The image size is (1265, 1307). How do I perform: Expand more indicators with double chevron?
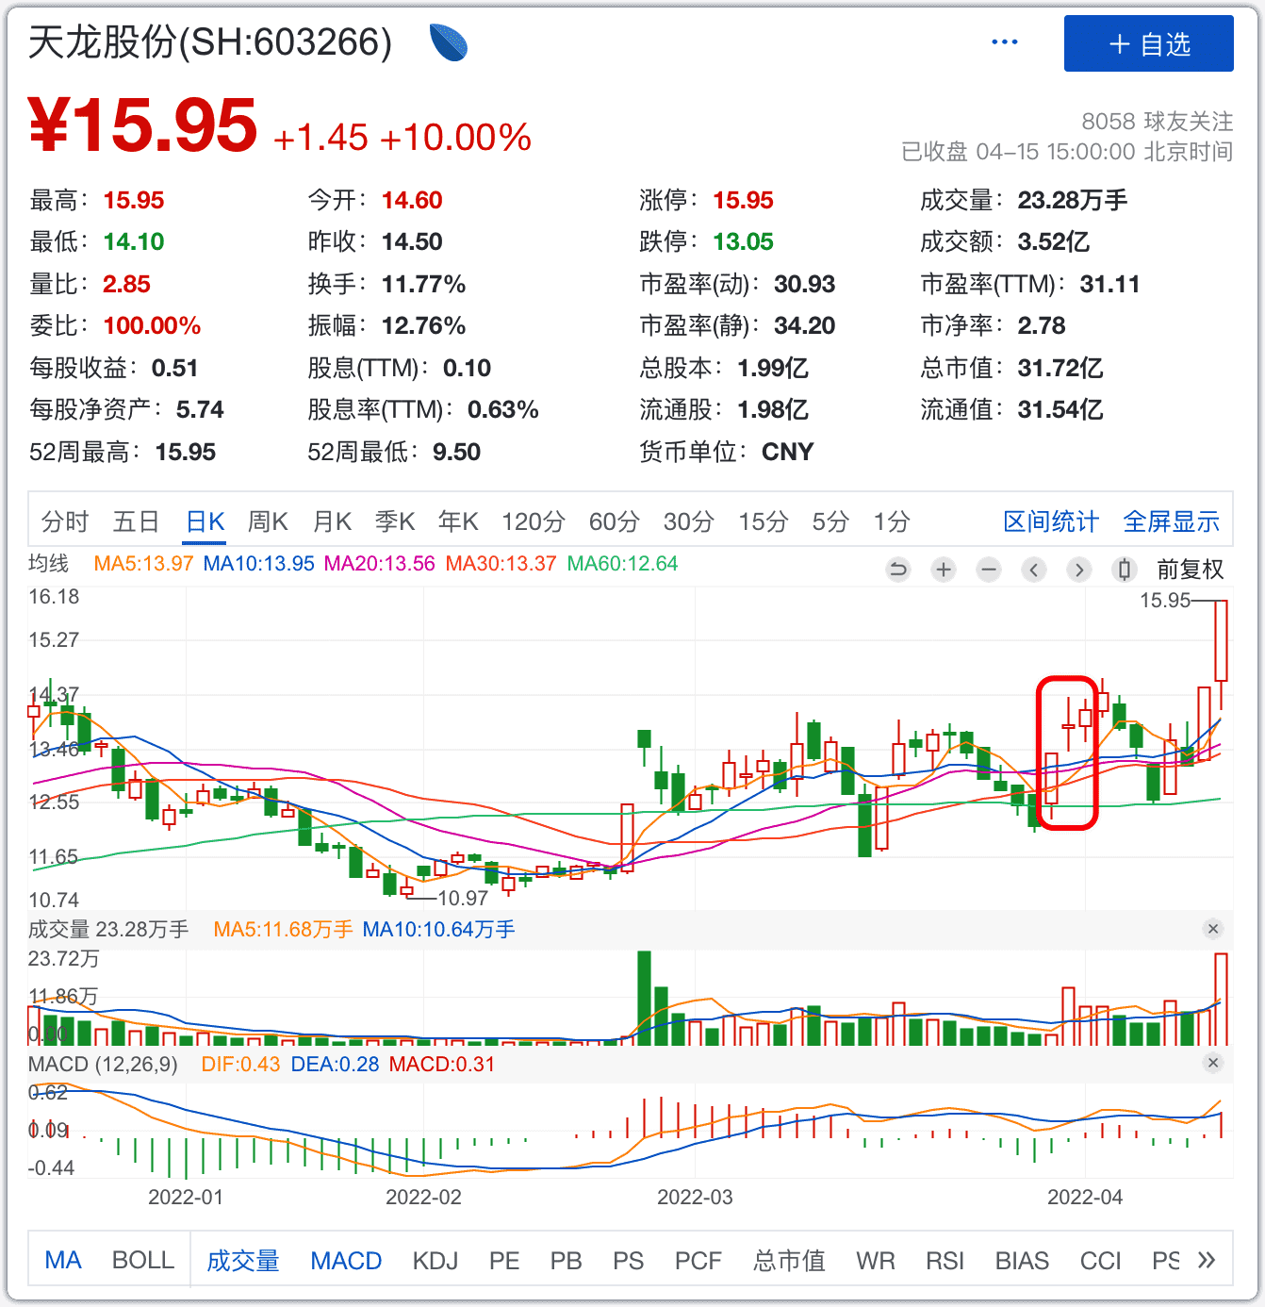[1207, 1260]
